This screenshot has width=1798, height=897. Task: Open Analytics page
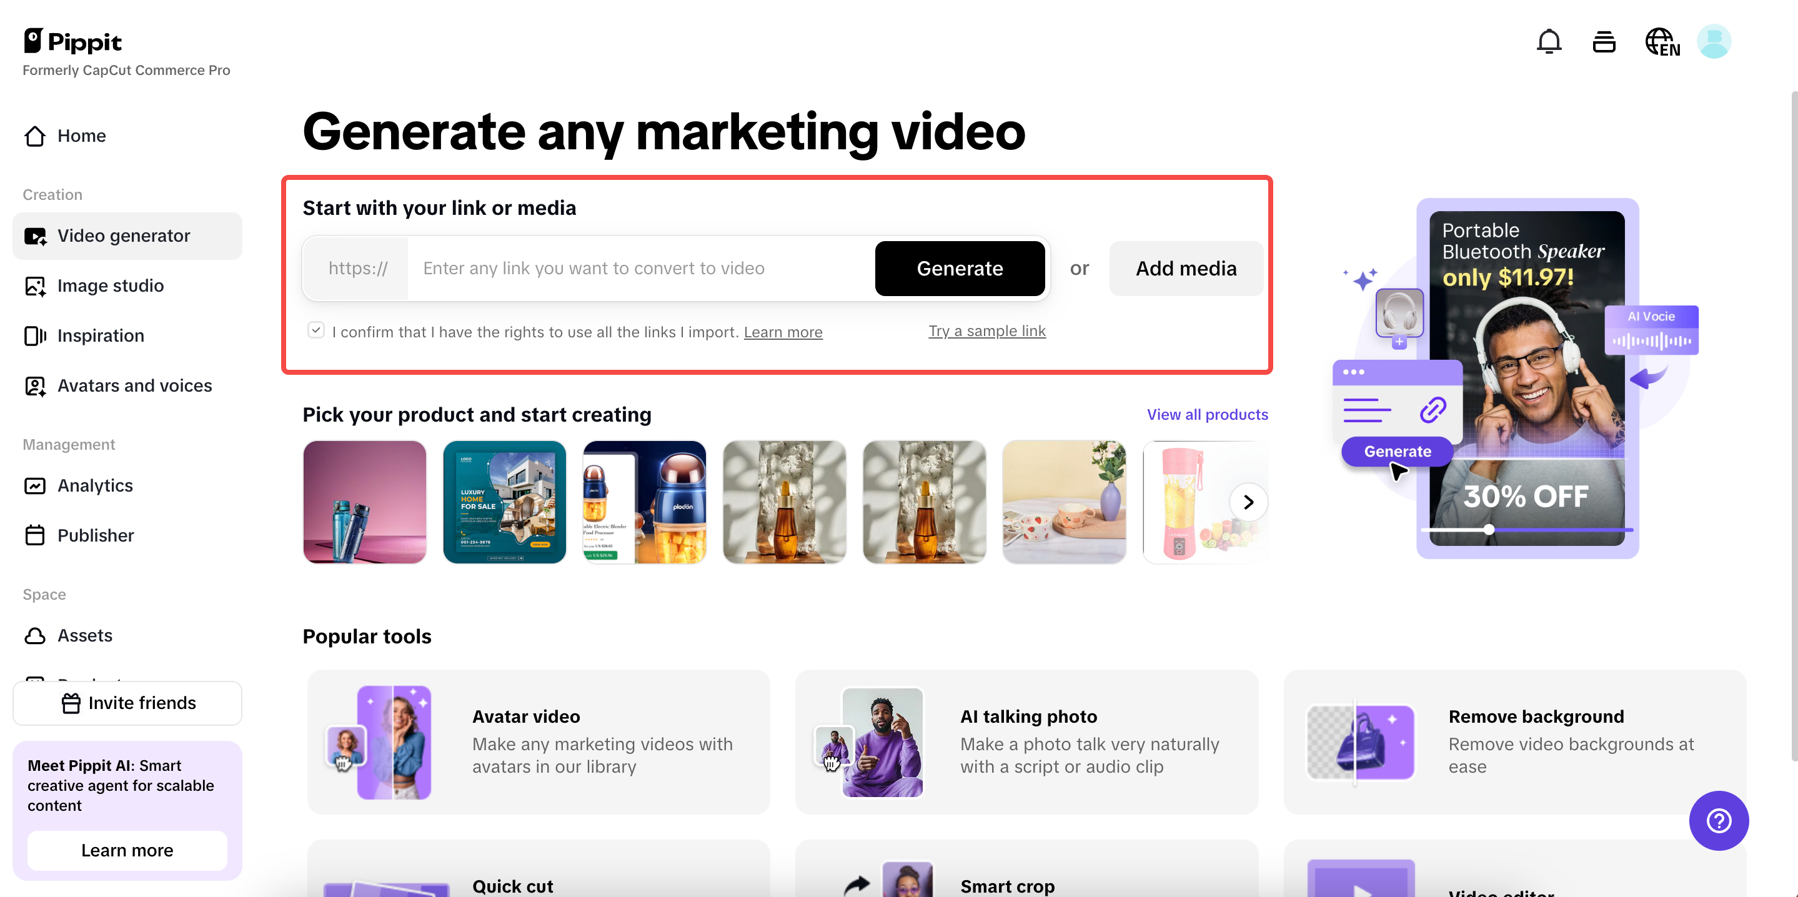point(127,485)
